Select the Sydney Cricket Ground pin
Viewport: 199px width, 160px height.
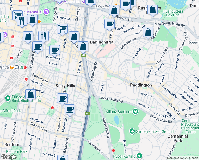point(132,131)
